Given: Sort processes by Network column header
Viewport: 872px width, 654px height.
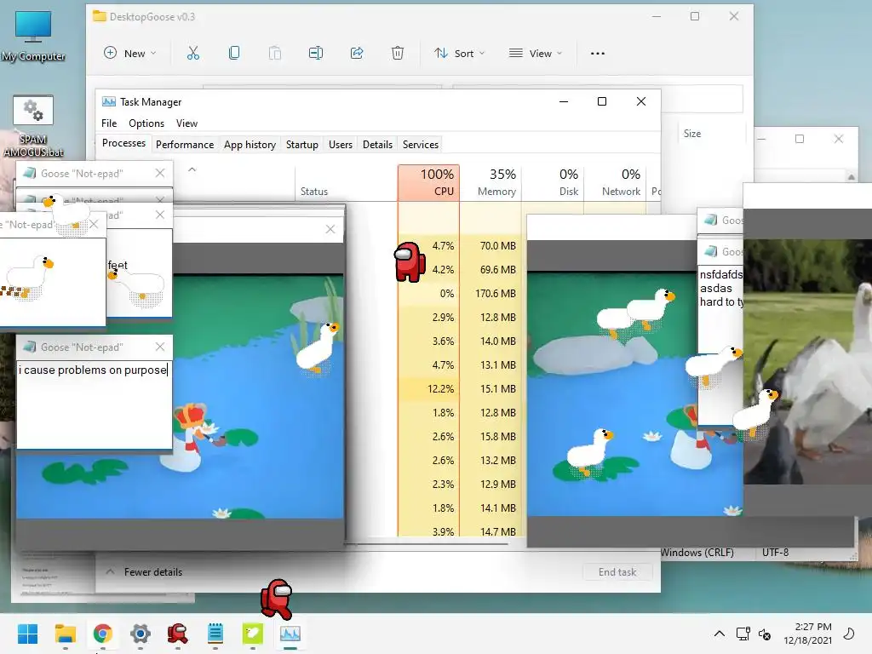Looking at the screenshot, I should tap(615, 182).
